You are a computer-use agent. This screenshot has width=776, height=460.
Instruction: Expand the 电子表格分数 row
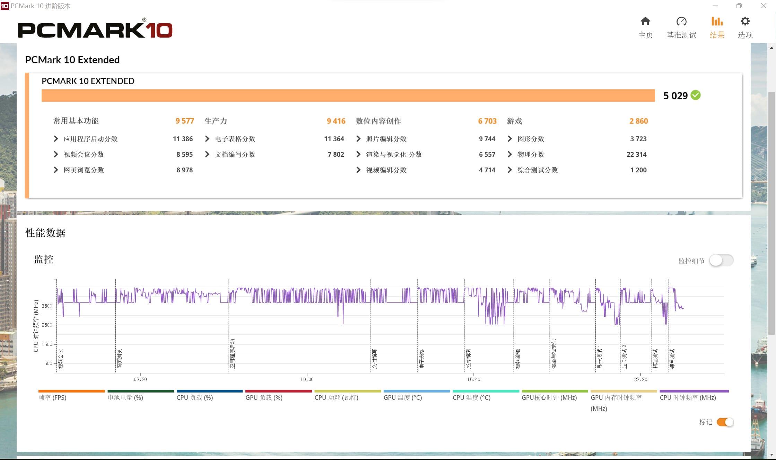[x=207, y=139]
